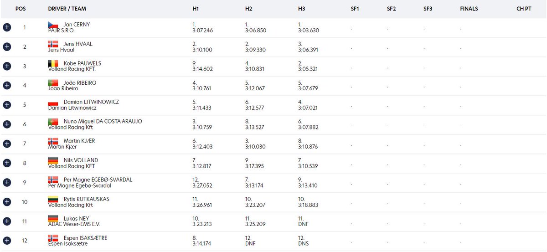Screen dimensions: 547x252
Task: Click the SF2 column header
Action: point(392,9)
